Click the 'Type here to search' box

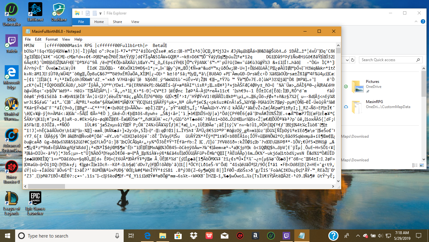[x=69, y=236]
